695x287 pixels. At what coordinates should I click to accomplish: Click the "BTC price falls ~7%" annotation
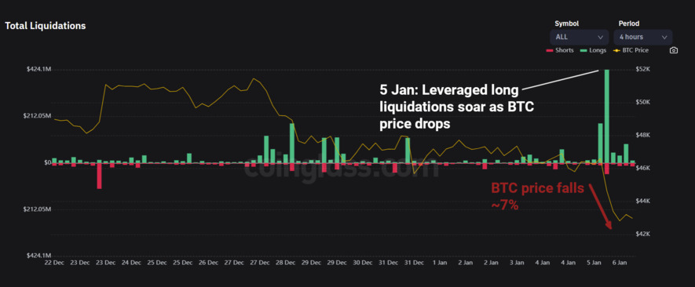click(x=538, y=196)
